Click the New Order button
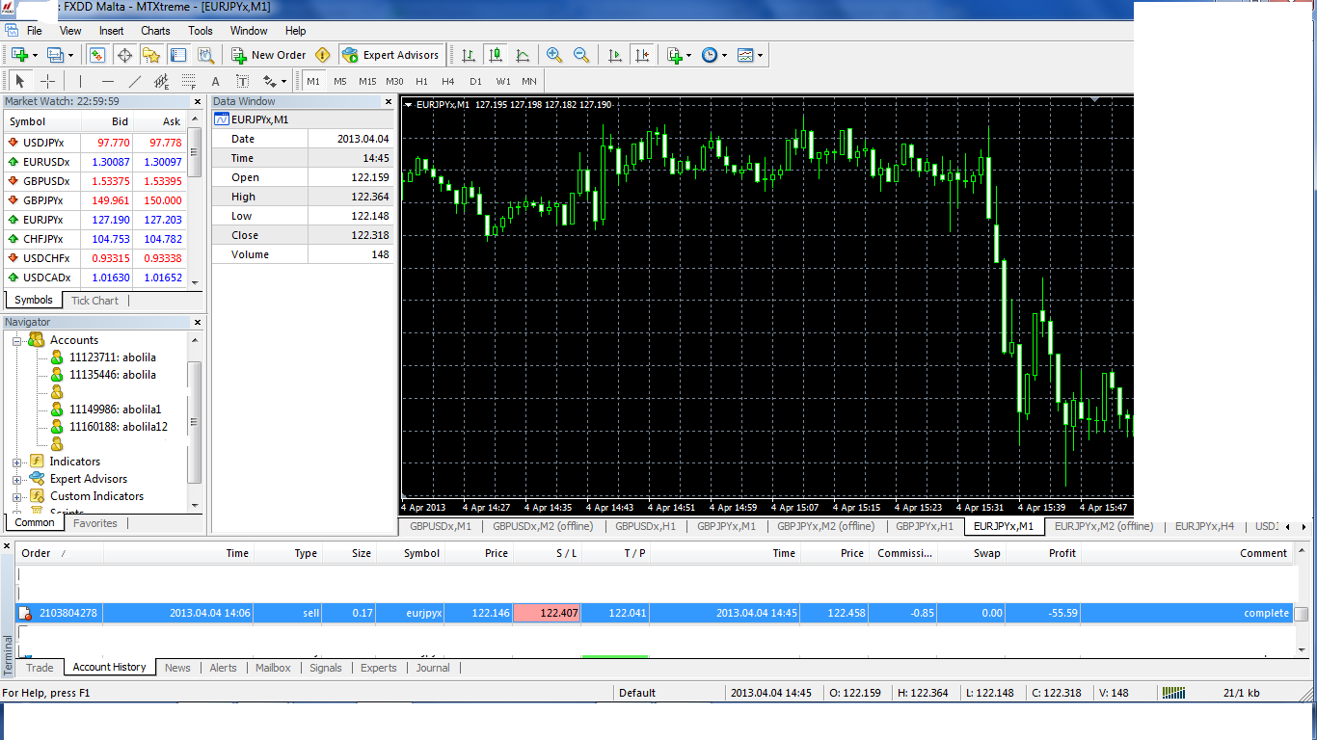The height and width of the screenshot is (740, 1317). pos(269,55)
